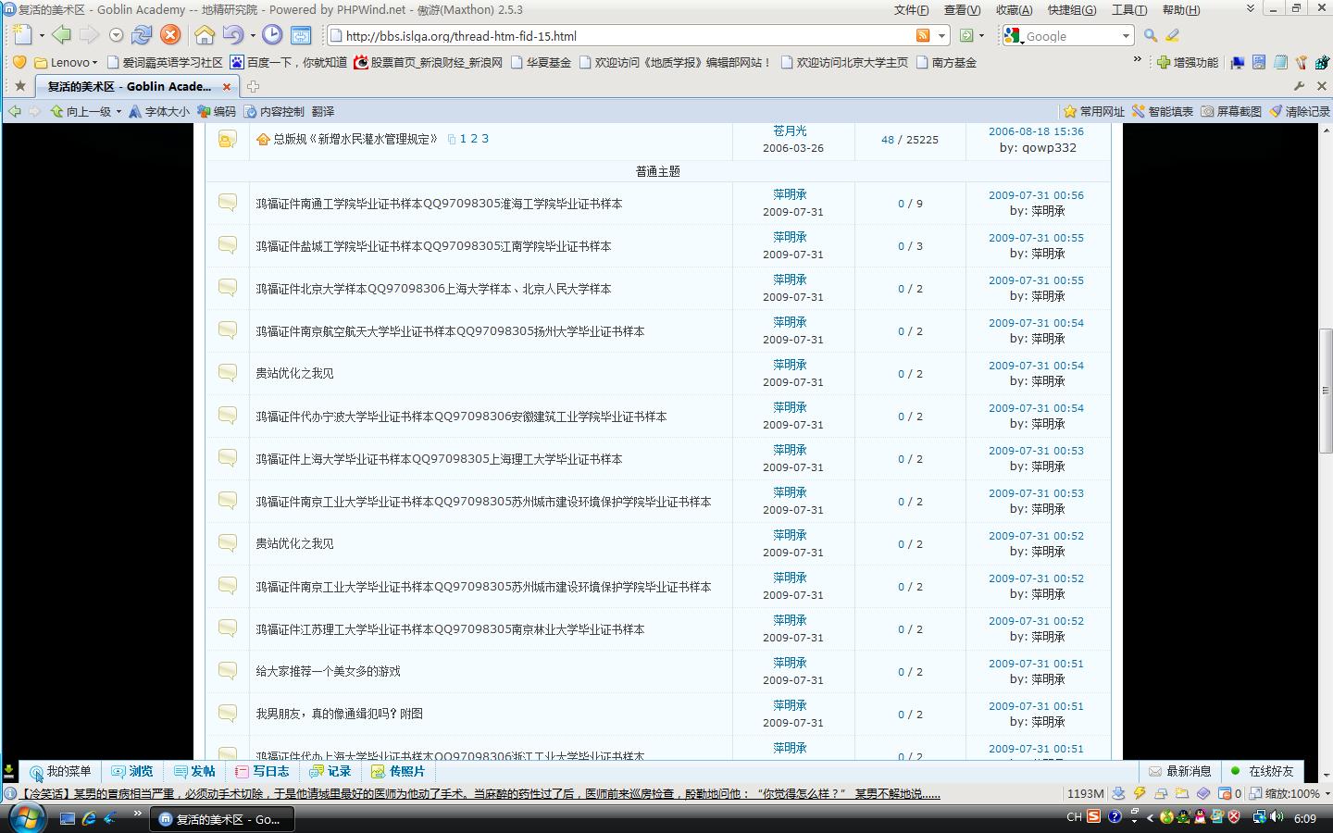1333x833 pixels.
Task: Expand the hidden favorites chevron
Action: (x=1138, y=60)
